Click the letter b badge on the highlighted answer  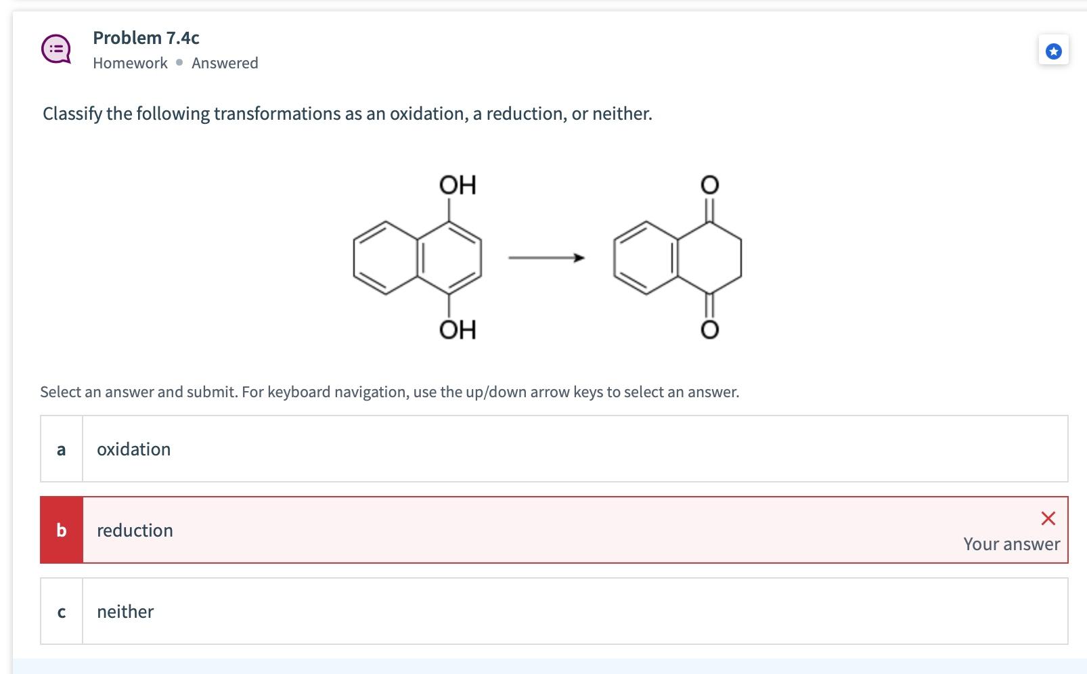[x=61, y=530]
